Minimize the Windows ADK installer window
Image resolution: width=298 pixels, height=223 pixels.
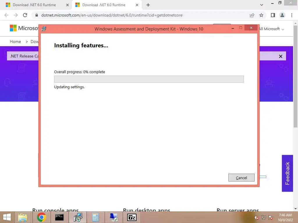[233, 28]
